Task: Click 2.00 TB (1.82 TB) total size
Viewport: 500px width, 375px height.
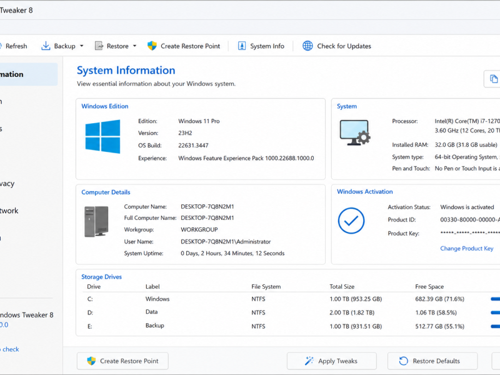Action: tap(352, 312)
